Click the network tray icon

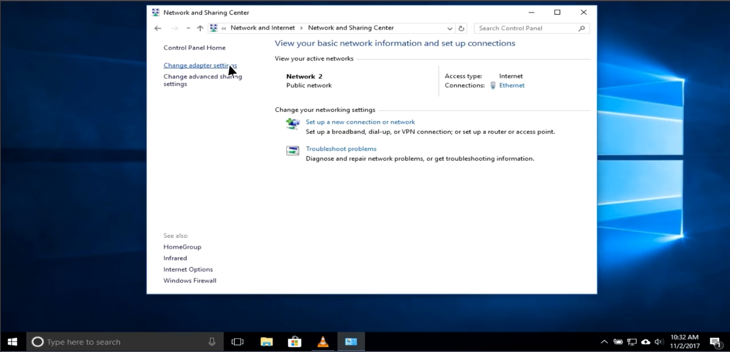(x=632, y=342)
